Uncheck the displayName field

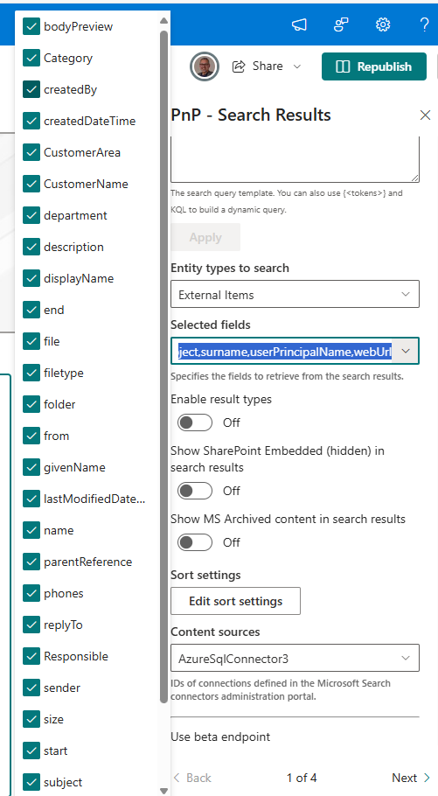click(x=31, y=278)
